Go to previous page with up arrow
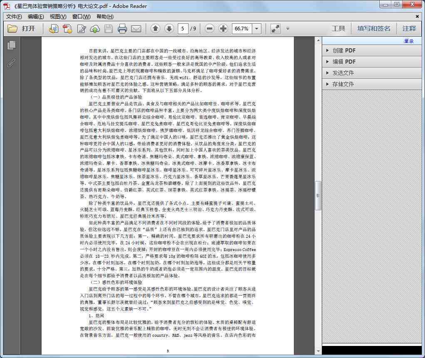Viewport: 425px width, 358px height. (155, 28)
